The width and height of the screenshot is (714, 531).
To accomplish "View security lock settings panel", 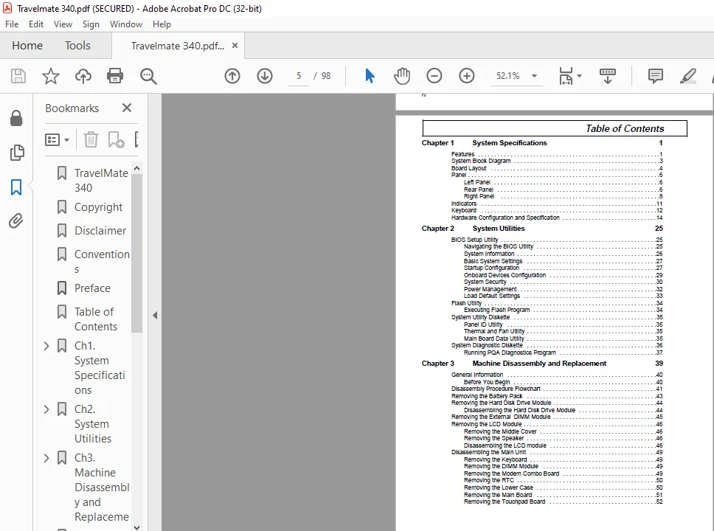I will coord(16,118).
